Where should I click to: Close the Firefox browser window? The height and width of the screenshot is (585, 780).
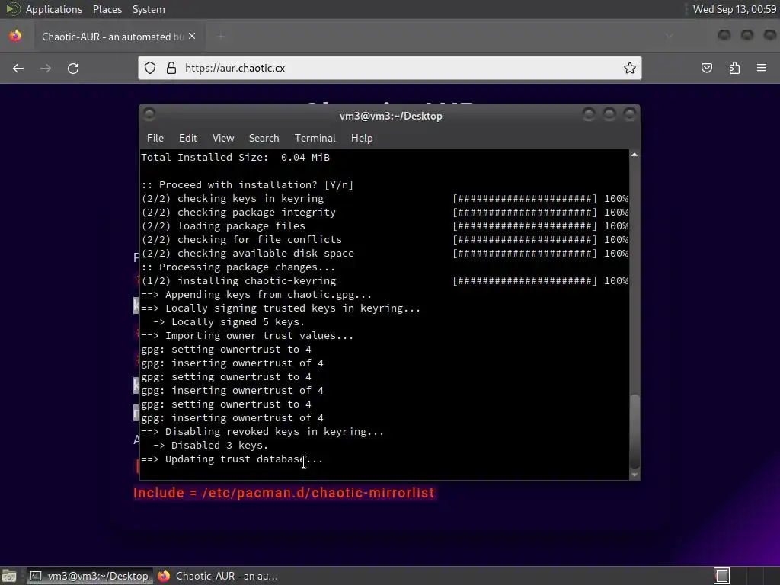click(x=769, y=35)
